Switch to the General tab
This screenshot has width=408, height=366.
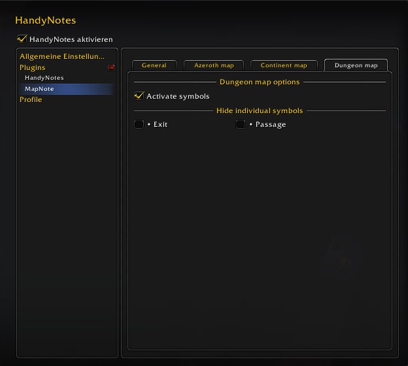(154, 65)
